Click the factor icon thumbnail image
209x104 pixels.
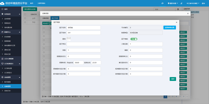(69, 39)
